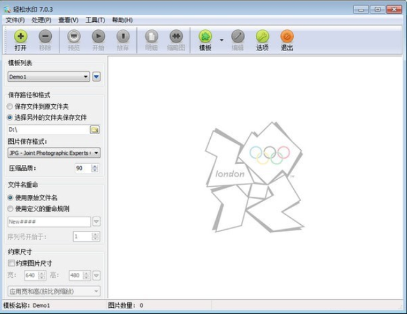This screenshot has height=314, width=409.
Task: Click the 选项 (Options) wrench icon
Action: pyautogui.click(x=262, y=37)
